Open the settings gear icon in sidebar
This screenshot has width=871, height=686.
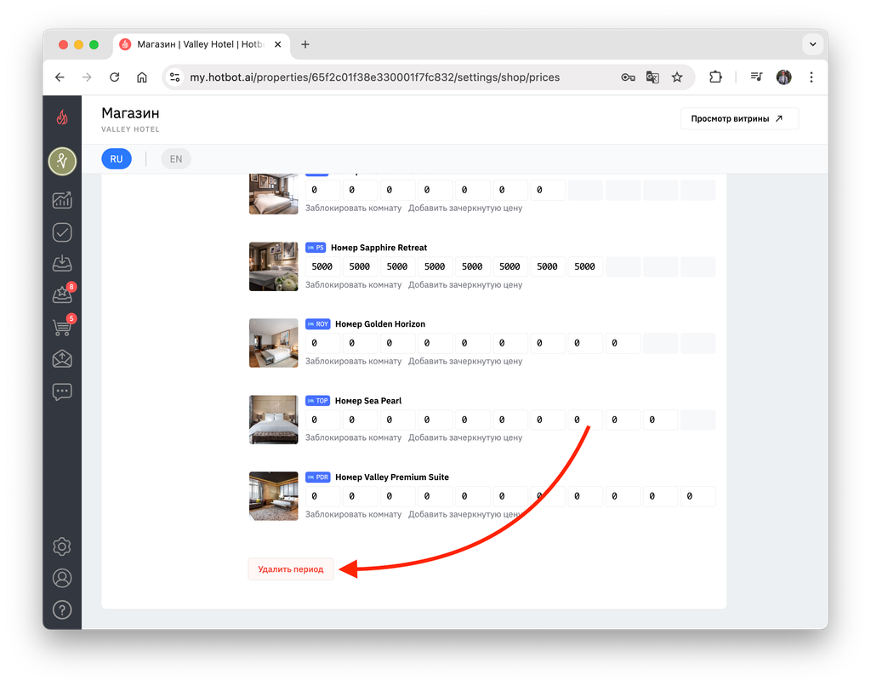[x=62, y=546]
